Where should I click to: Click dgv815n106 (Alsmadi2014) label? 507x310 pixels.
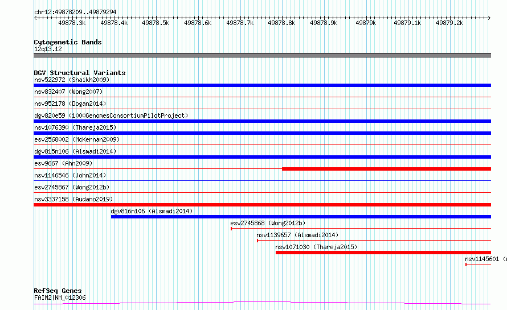tap(75, 151)
